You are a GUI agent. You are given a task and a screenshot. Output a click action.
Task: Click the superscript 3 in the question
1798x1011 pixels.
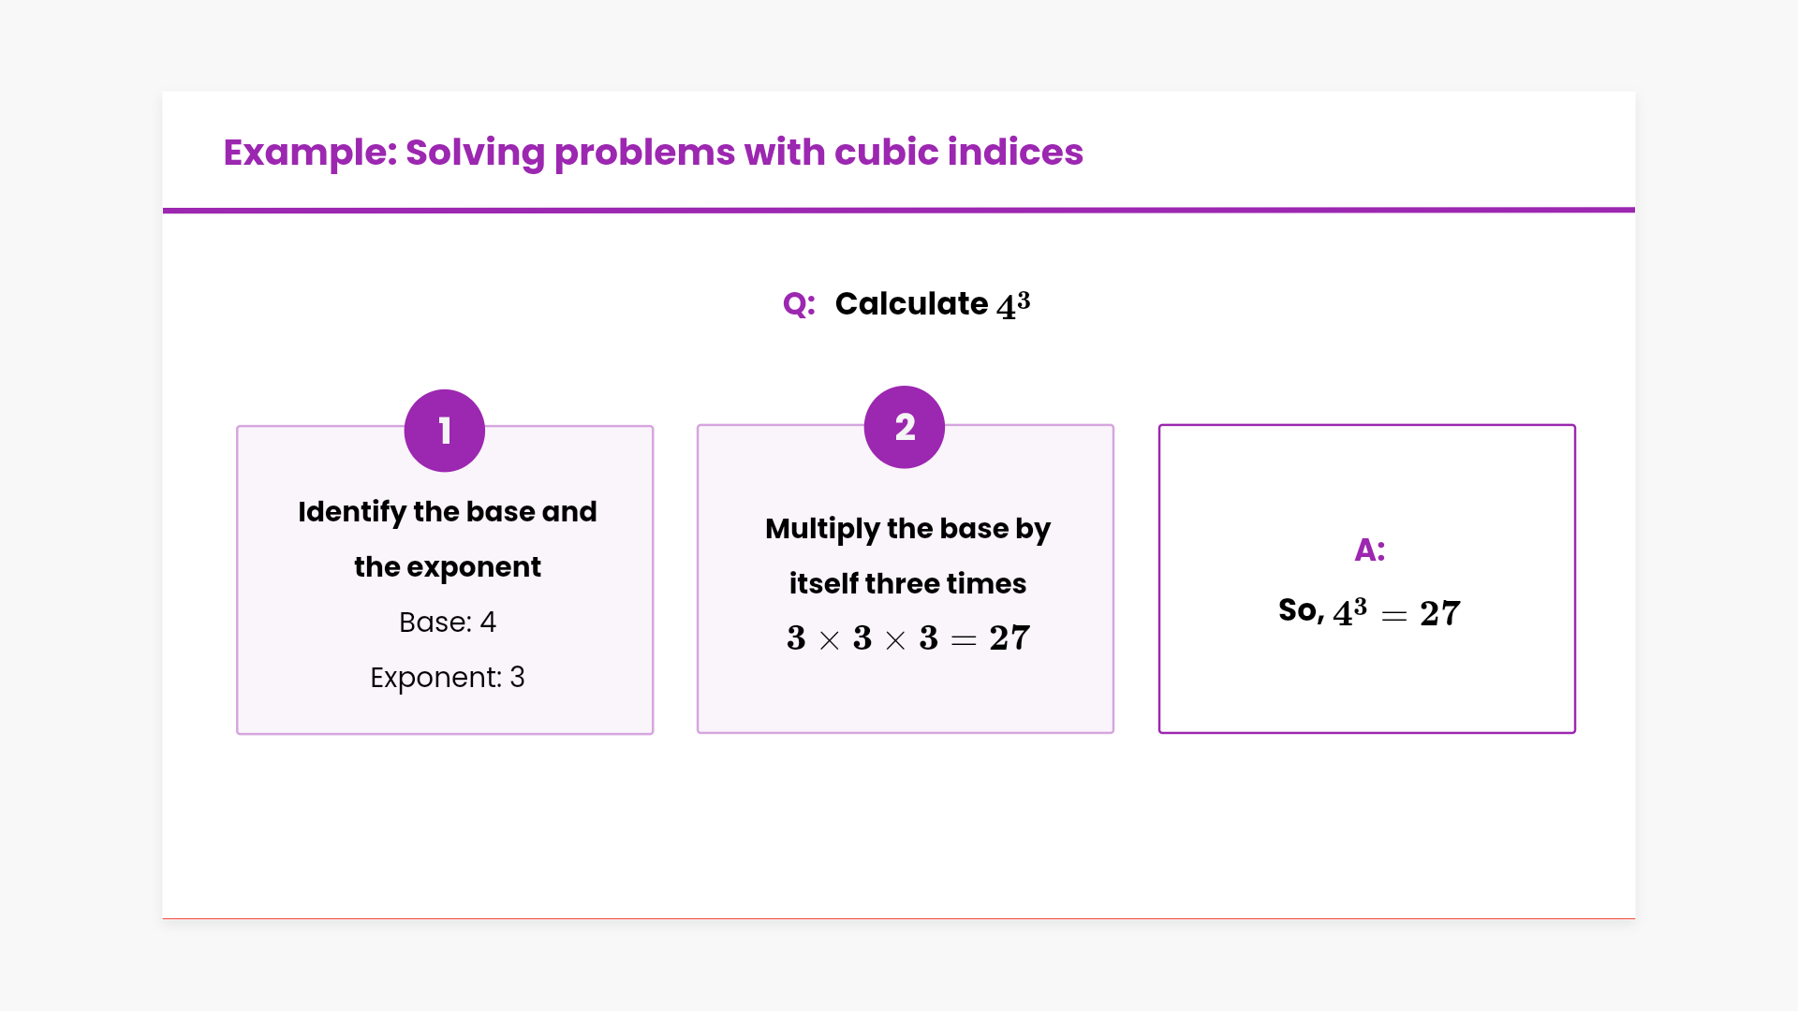point(1024,299)
